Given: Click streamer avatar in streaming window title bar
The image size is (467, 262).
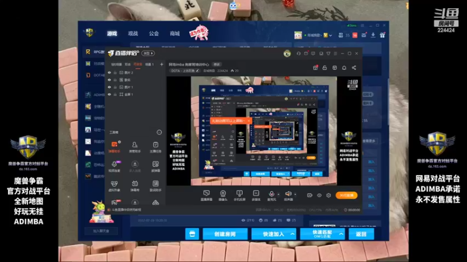Looking at the screenshot, I should point(287,54).
